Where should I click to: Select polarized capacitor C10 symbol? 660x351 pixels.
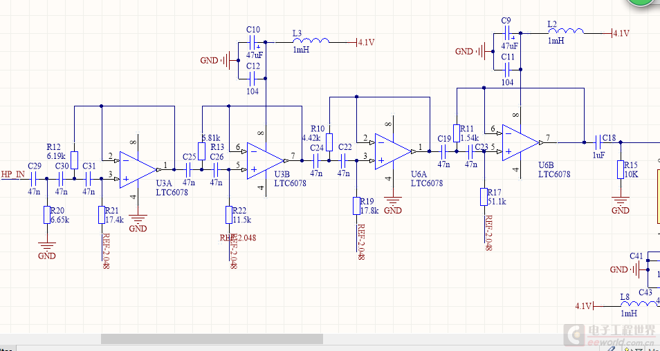(252, 42)
